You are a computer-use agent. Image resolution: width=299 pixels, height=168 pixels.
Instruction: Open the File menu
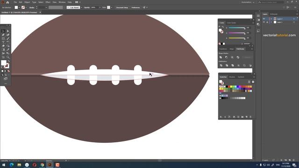pos(15,2)
